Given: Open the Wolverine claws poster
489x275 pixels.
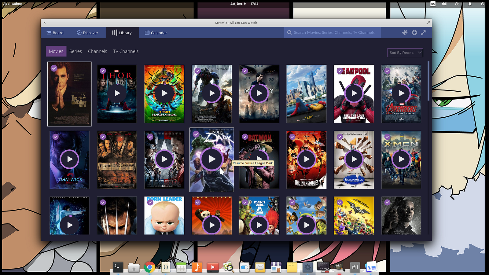Looking at the screenshot, I should (117, 215).
